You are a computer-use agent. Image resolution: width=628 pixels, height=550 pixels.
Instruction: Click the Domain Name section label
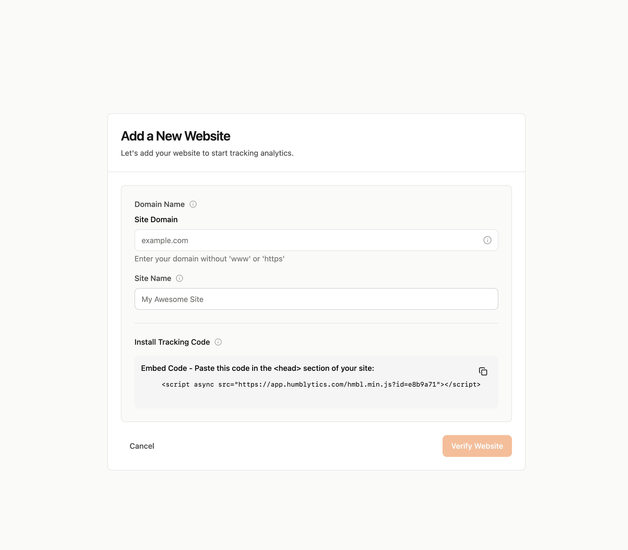click(160, 204)
